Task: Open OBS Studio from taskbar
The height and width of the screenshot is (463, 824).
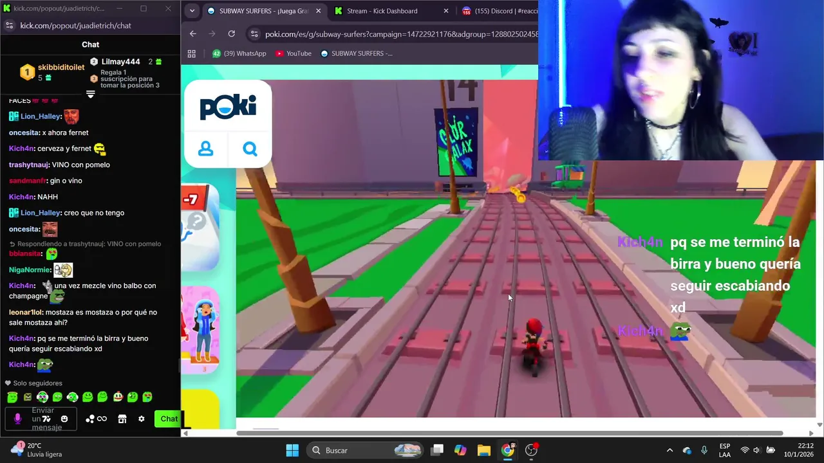Action: [x=532, y=450]
